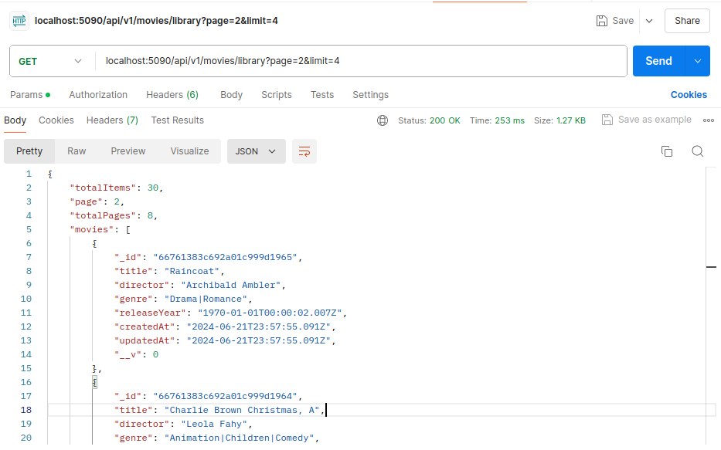Image resolution: width=721 pixels, height=450 pixels.
Task: Click the network globe icon
Action: (x=382, y=120)
